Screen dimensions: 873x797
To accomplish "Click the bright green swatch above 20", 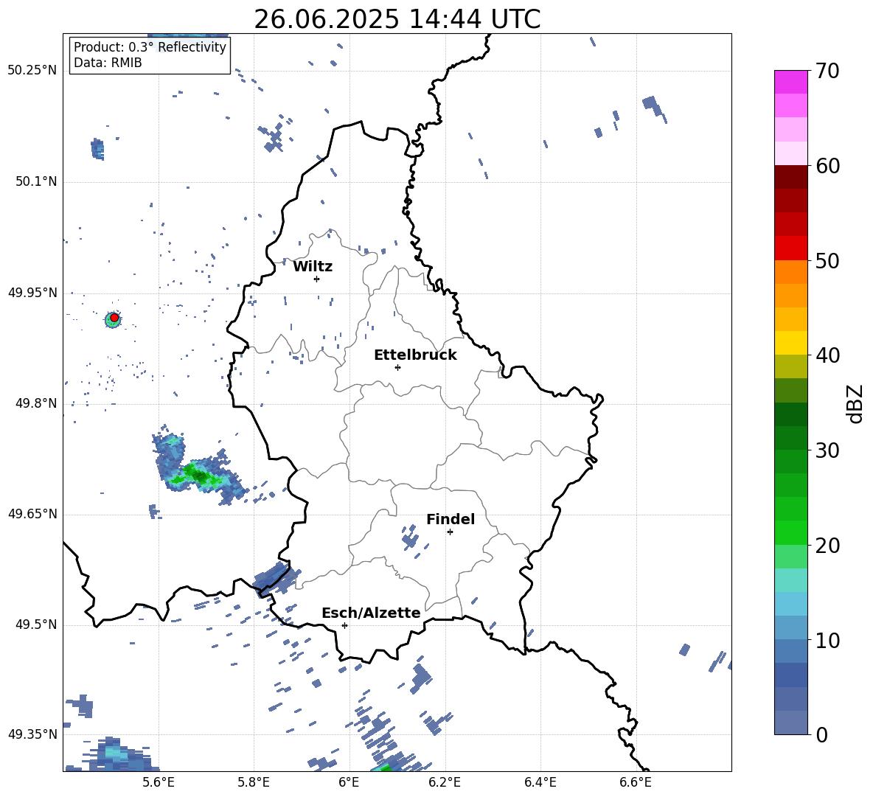I will 790,532.
